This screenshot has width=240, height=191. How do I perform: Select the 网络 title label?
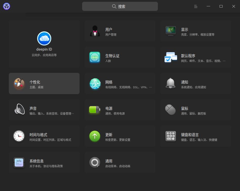pos(109,82)
